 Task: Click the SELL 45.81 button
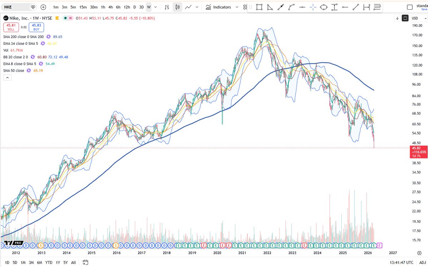click(x=11, y=27)
